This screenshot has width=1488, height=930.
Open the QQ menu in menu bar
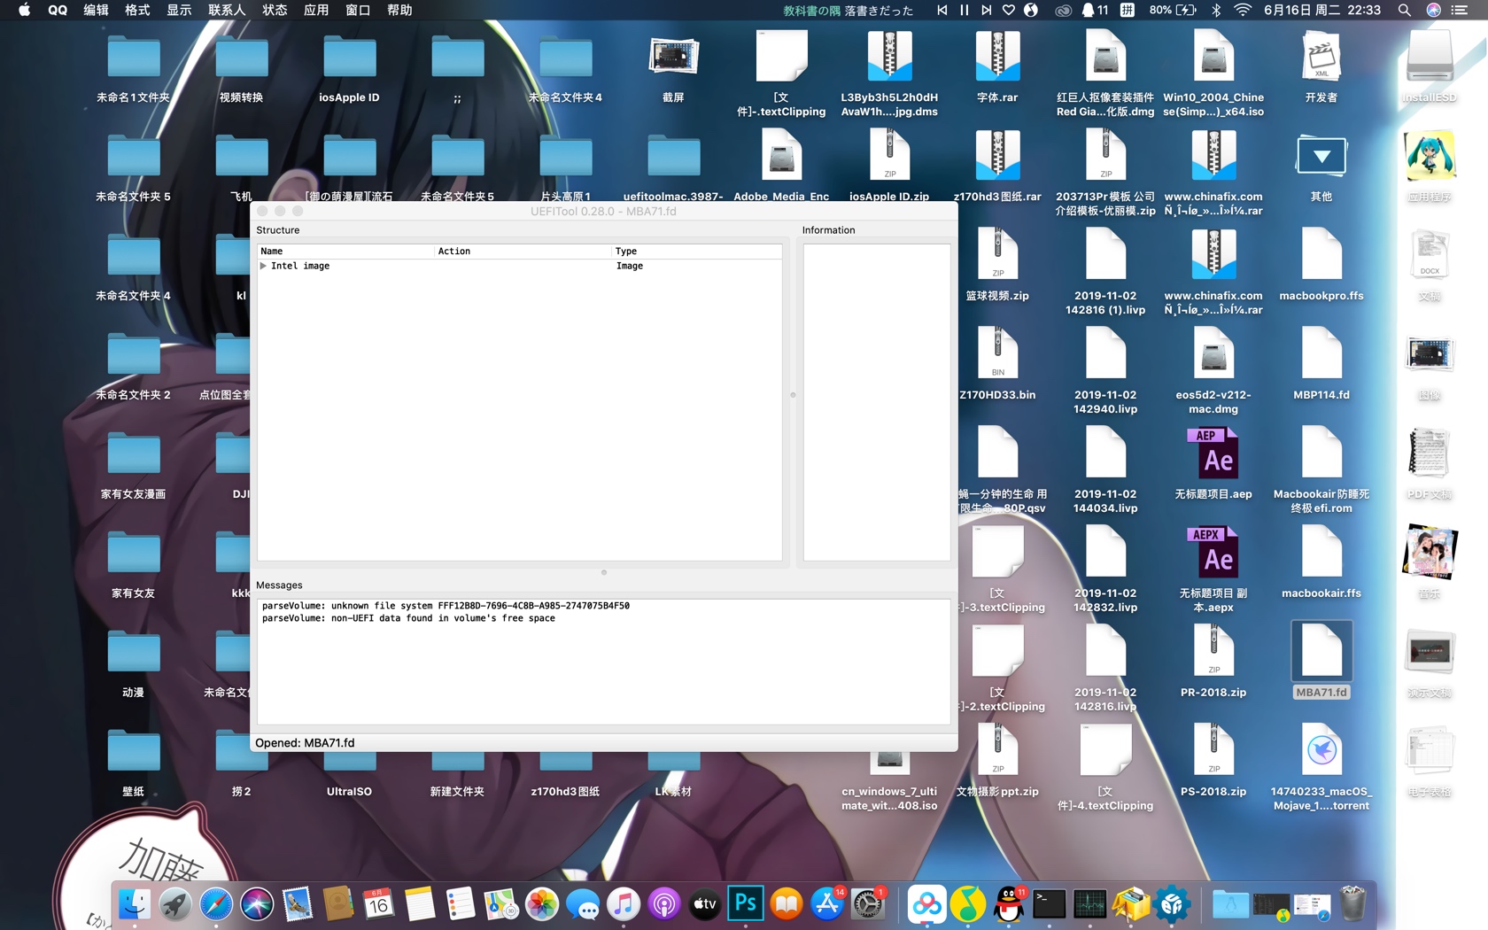click(58, 10)
